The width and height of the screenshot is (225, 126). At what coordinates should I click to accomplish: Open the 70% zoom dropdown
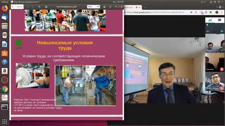click(x=94, y=7)
